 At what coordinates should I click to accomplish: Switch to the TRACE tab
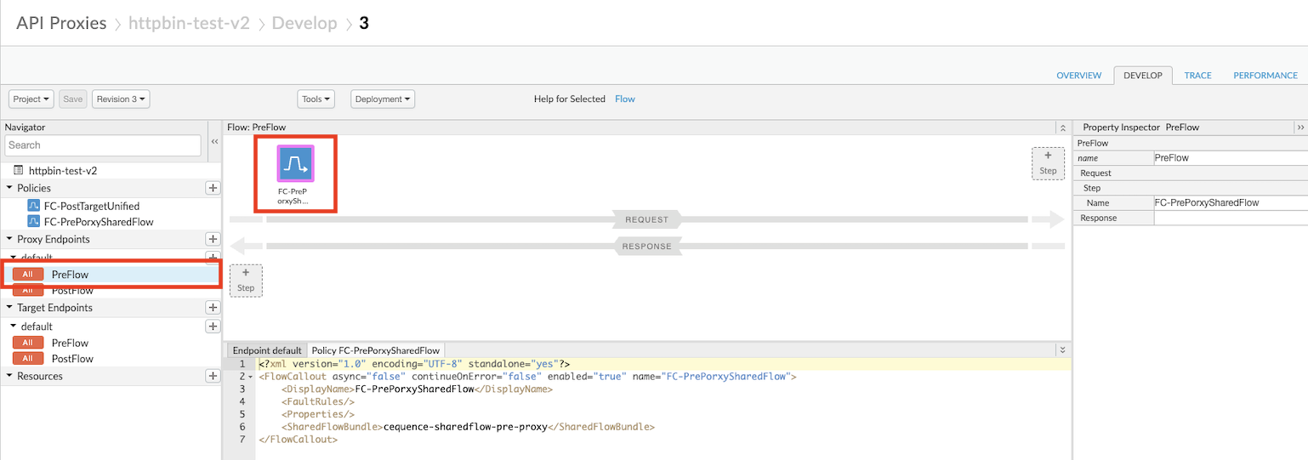click(x=1197, y=76)
